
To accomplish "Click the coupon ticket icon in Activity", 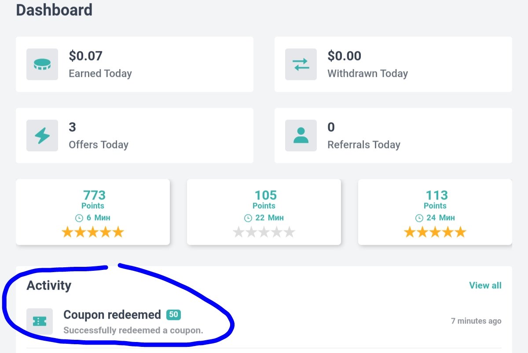I will point(40,321).
